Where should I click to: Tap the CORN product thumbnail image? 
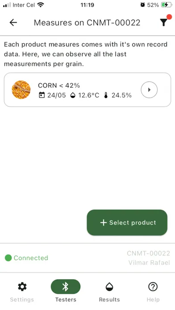point(21,90)
